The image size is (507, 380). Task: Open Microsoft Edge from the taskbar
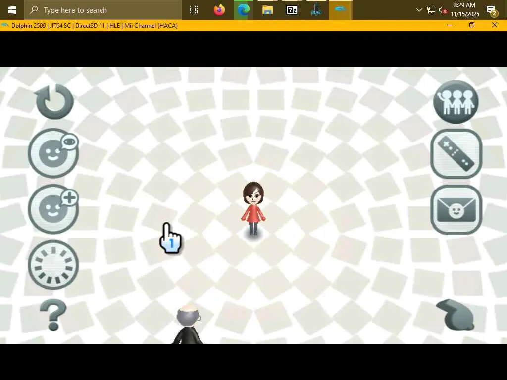click(x=244, y=10)
